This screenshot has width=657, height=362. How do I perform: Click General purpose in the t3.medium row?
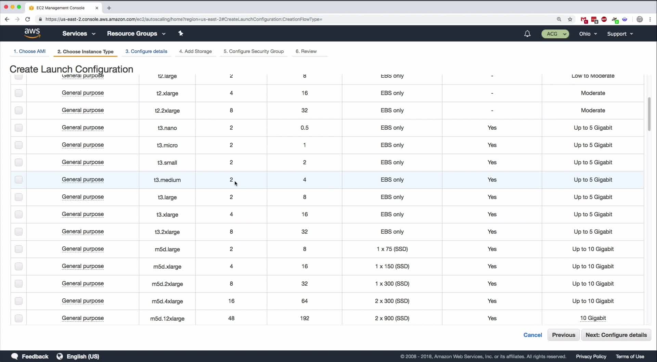click(83, 180)
